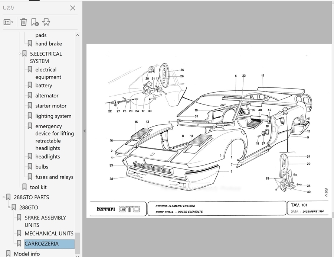Click the bookmark icon beside MECHANICAL UNITS
The height and width of the screenshot is (257, 334).
pyautogui.click(x=19, y=233)
